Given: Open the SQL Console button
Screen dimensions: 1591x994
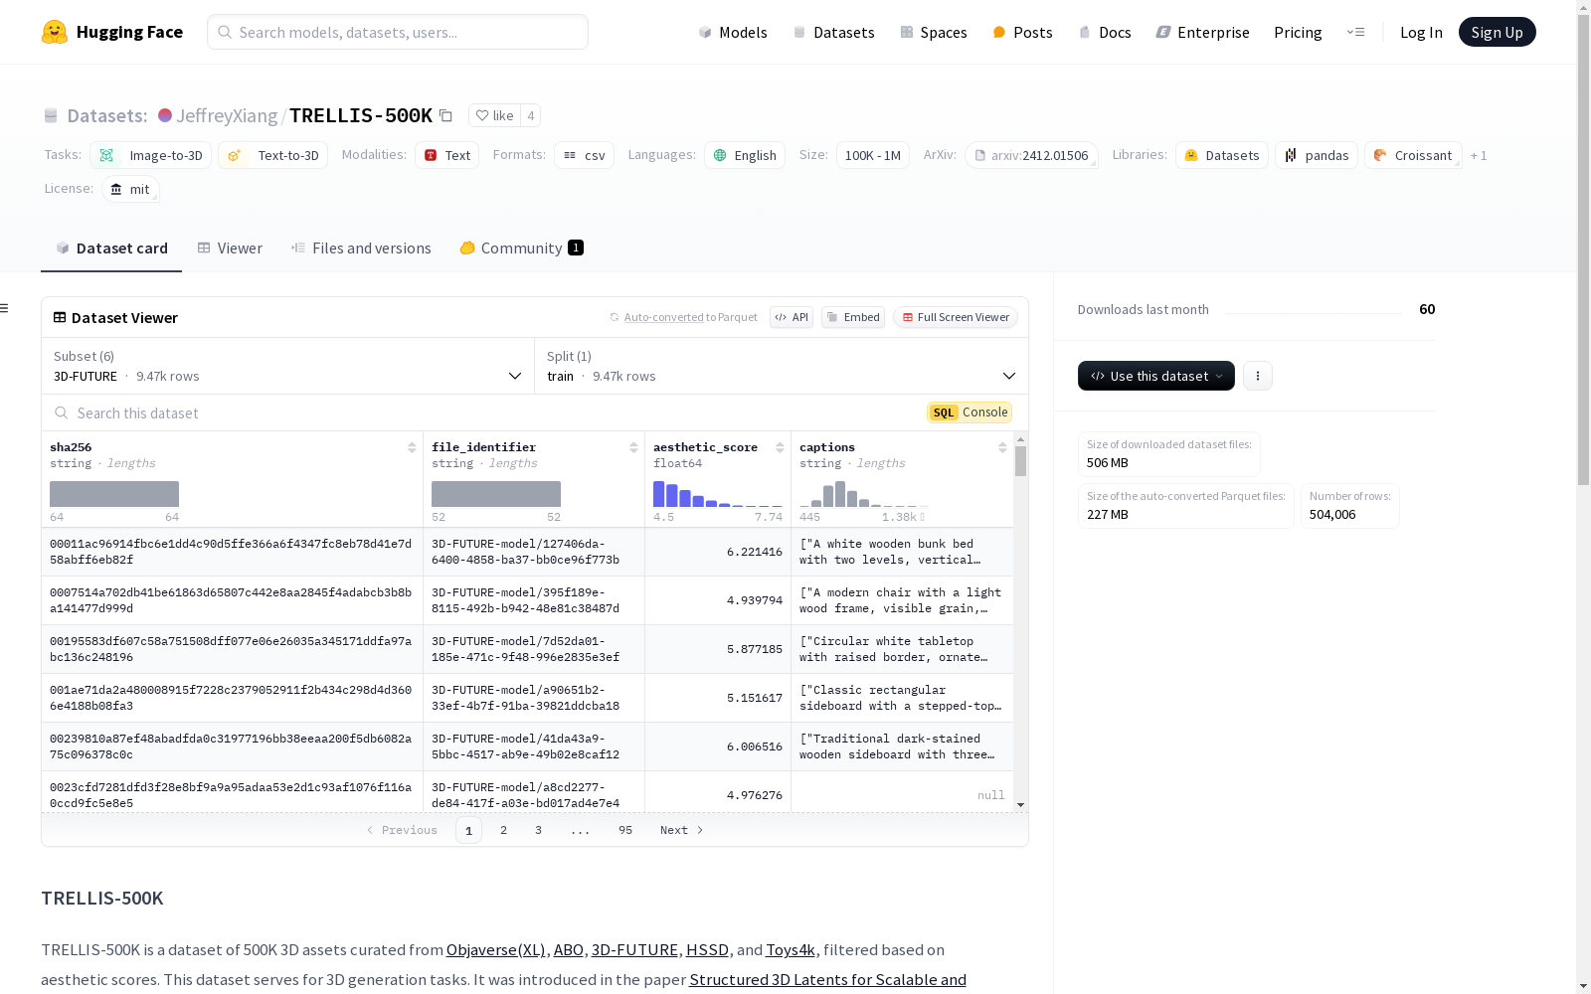Looking at the screenshot, I should [970, 413].
